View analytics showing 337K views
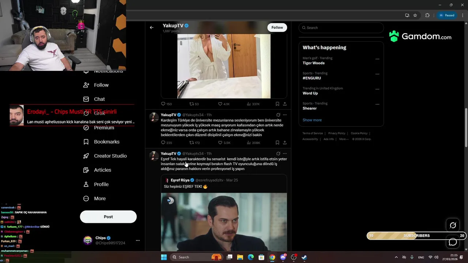 point(253,104)
